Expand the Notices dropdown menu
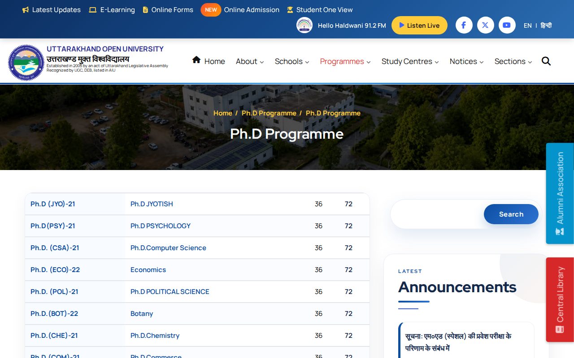The width and height of the screenshot is (574, 358). click(466, 61)
